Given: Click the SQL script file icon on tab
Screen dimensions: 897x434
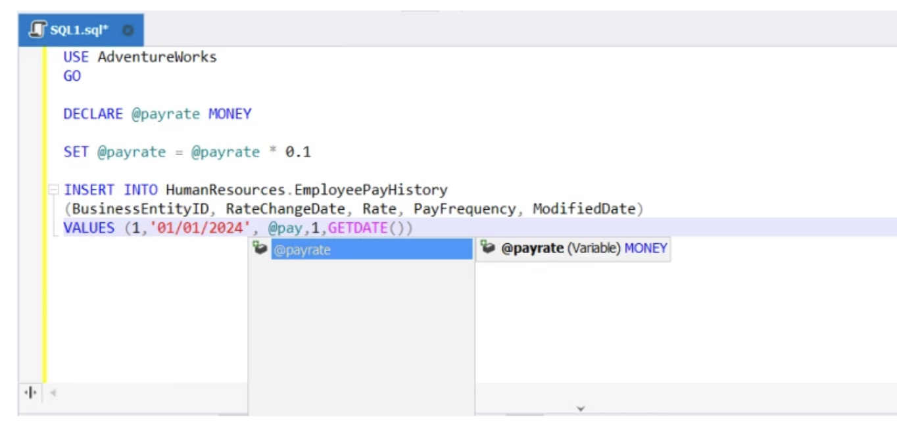Looking at the screenshot, I should coord(39,30).
